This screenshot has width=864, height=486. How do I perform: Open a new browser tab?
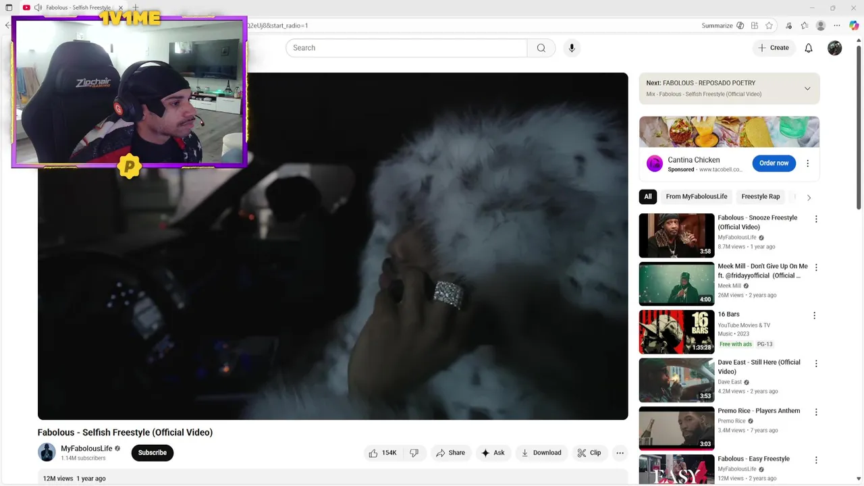click(x=135, y=7)
